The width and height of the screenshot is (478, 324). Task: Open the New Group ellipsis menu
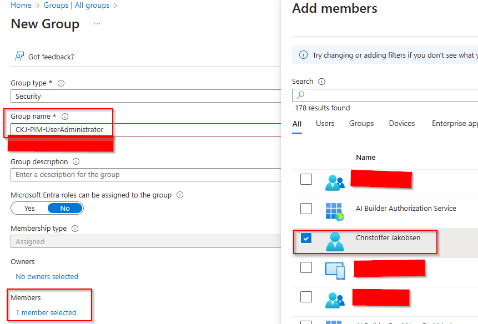pos(97,24)
